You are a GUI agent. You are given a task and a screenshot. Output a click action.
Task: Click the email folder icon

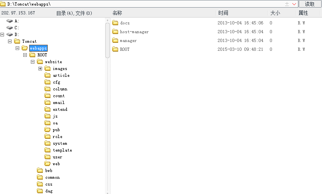[47, 102]
